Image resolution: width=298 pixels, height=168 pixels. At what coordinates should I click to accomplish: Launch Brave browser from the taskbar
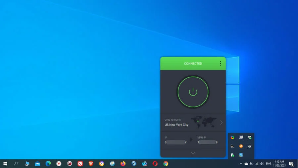[x=91, y=164]
